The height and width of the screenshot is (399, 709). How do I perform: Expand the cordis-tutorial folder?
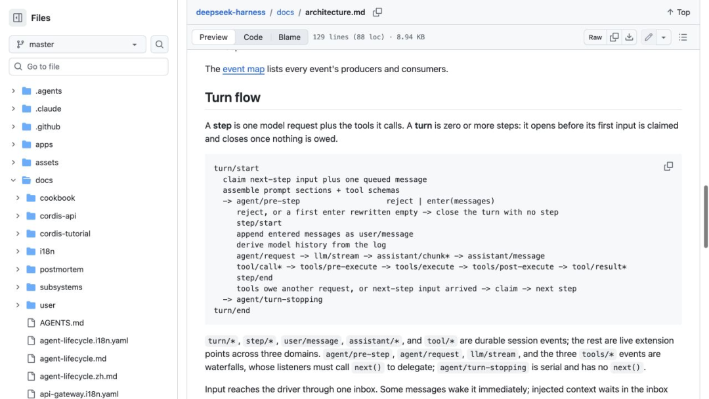coord(18,234)
